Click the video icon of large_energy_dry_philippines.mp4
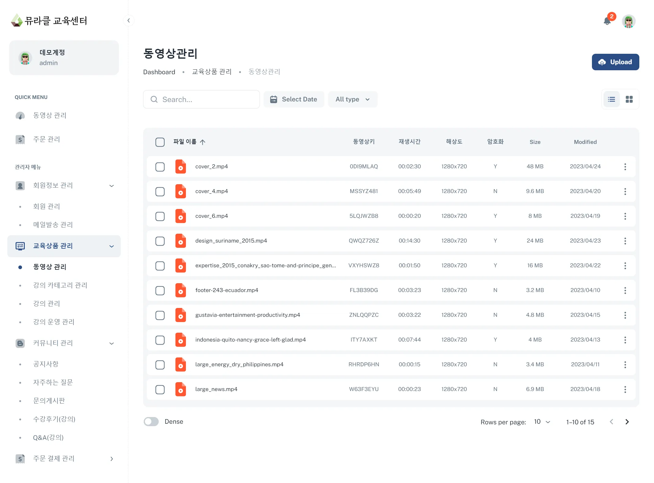 [181, 364]
